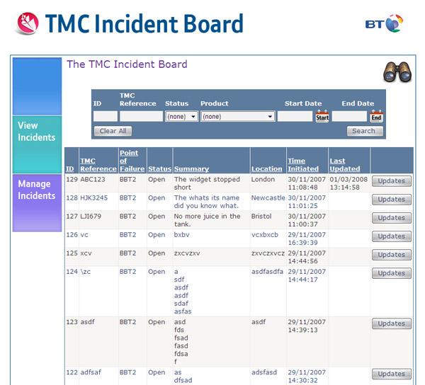Sort table by Status column header
The image size is (425, 385).
pyautogui.click(x=159, y=168)
